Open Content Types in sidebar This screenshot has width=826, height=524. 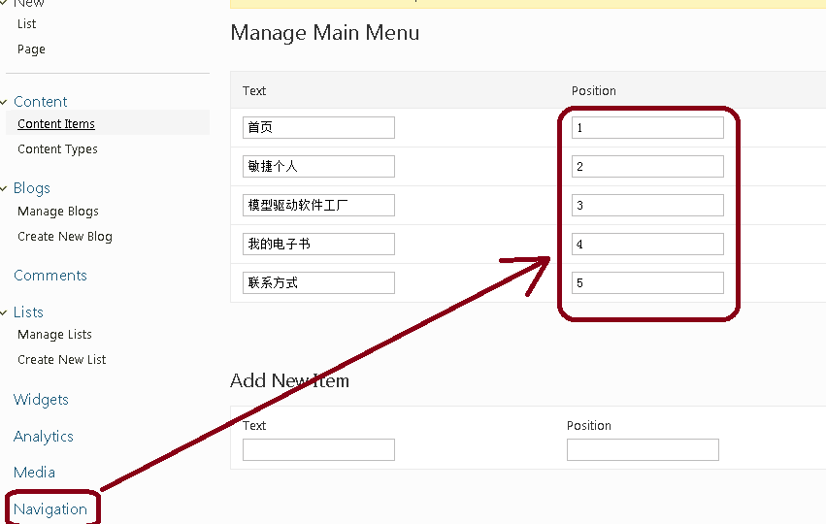[57, 149]
